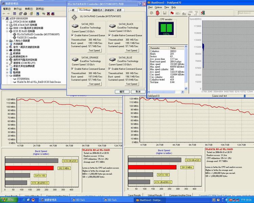
Task: Switch to HardDrive2 - DiskSpe... taskbar button
Action: (x=150, y=200)
